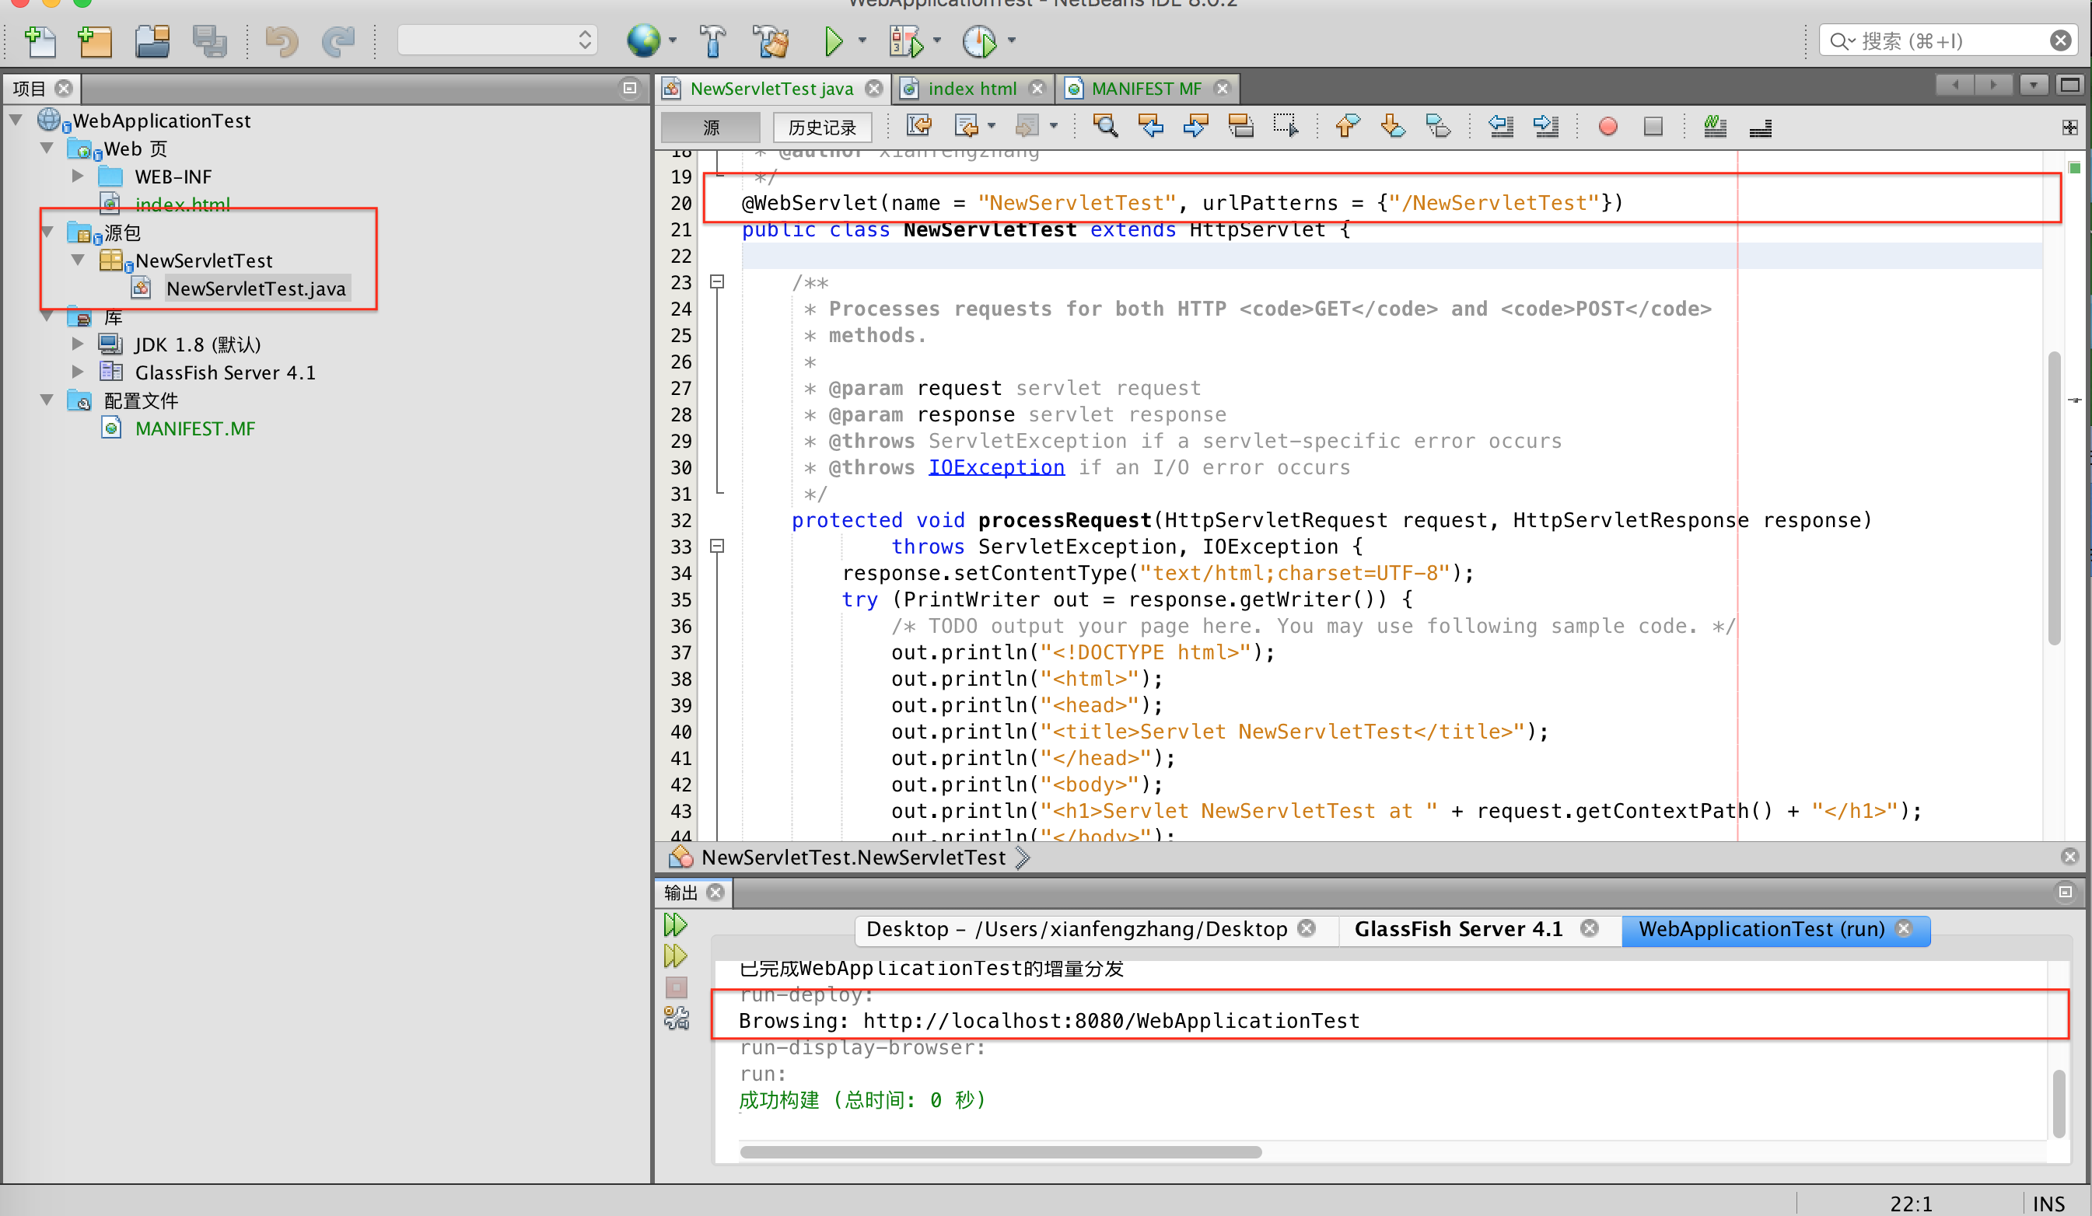Switch to the index.html editor tab
Image resolution: width=2092 pixels, height=1216 pixels.
pyautogui.click(x=971, y=88)
